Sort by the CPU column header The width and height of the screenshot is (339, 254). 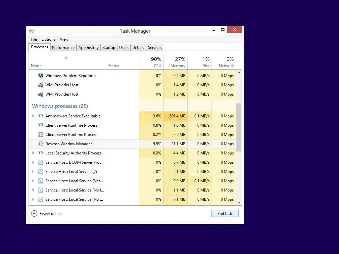coord(151,63)
